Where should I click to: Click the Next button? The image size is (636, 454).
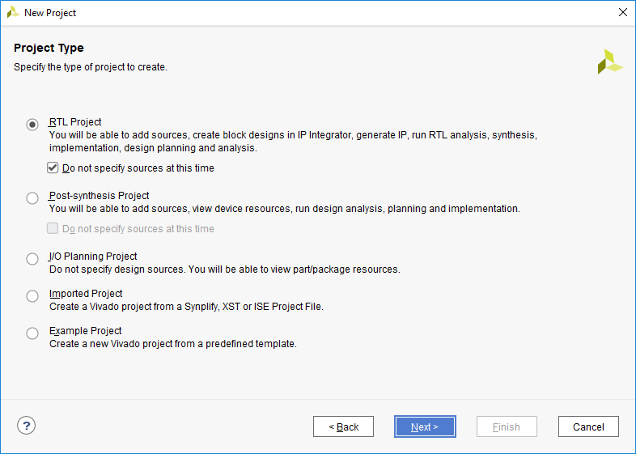(425, 426)
